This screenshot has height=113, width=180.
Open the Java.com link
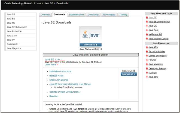point(153,77)
